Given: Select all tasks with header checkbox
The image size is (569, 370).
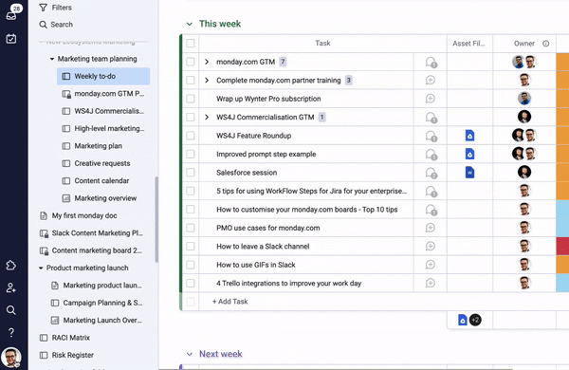Looking at the screenshot, I should [x=191, y=44].
